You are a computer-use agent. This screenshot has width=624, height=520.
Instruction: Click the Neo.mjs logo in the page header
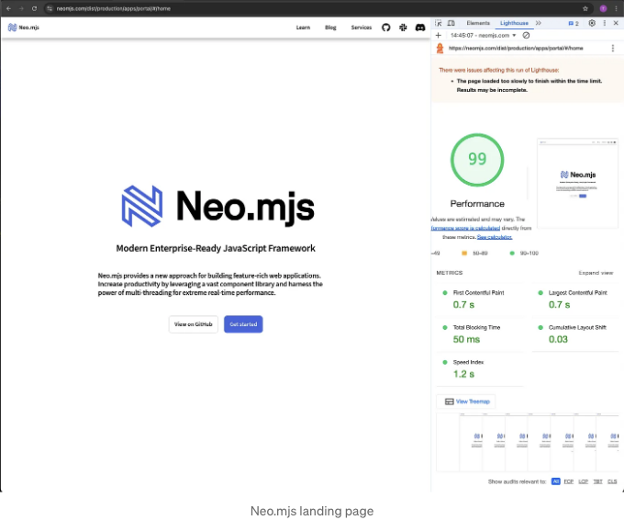24,28
